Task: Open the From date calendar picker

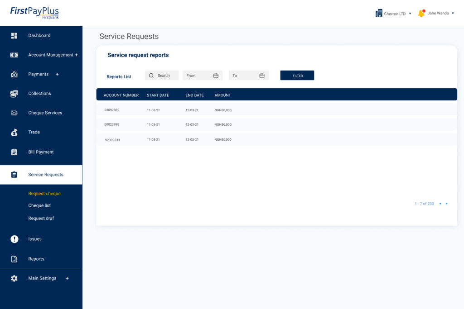Action: (216, 76)
